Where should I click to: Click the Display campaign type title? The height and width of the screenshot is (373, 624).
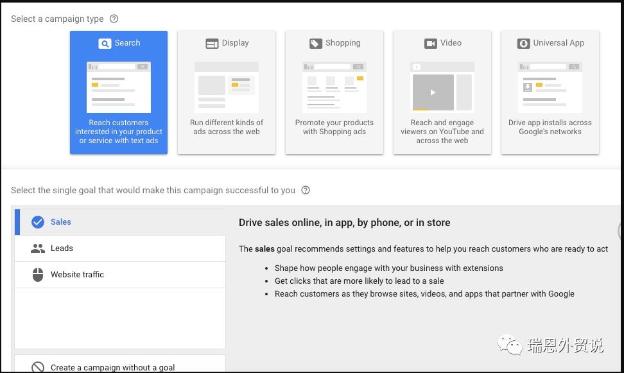(x=235, y=43)
